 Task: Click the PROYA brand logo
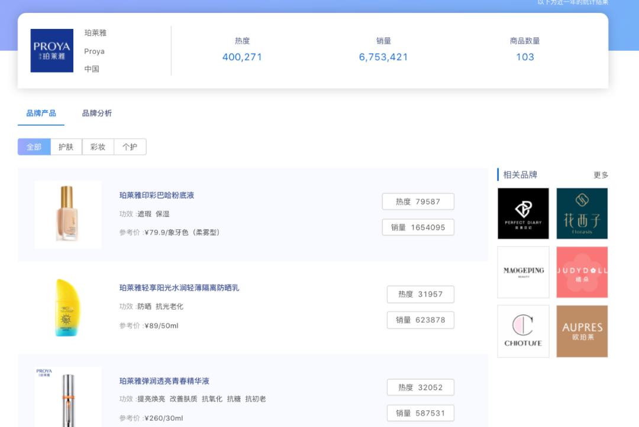coord(51,50)
